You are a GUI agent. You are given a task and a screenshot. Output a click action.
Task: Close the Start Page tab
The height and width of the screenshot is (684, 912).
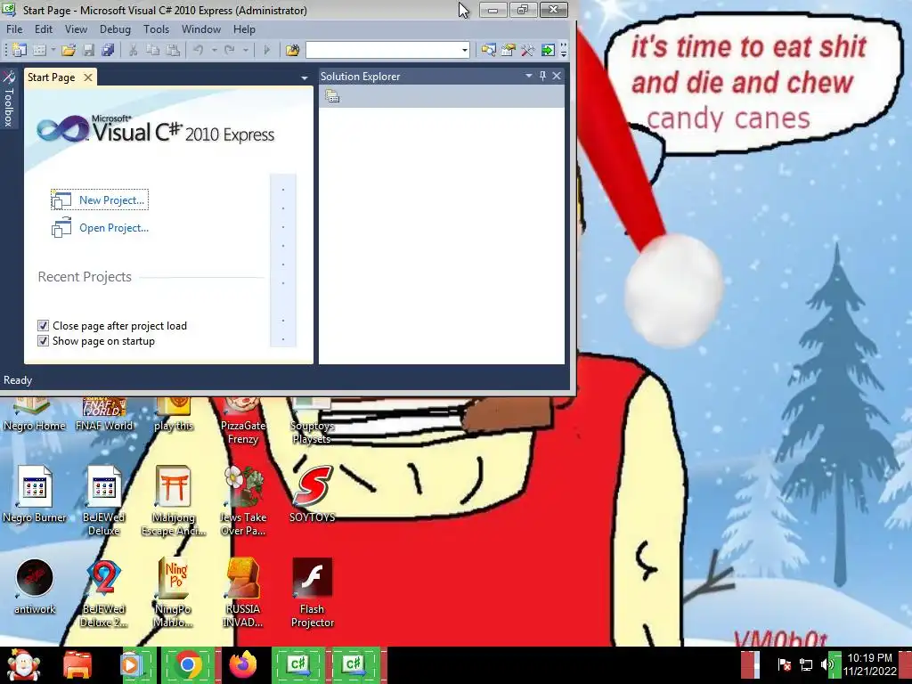point(88,77)
